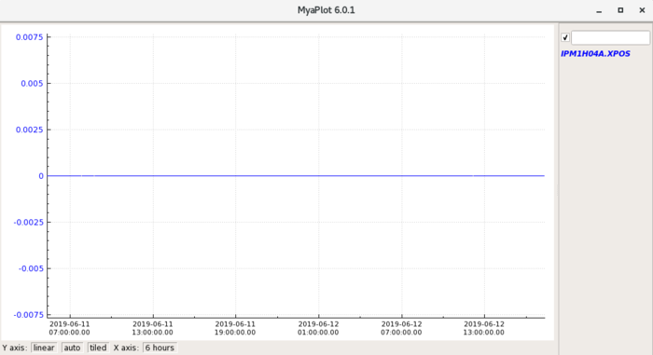Image resolution: width=653 pixels, height=355 pixels.
Task: Click the empty channel name input field
Action: [610, 37]
